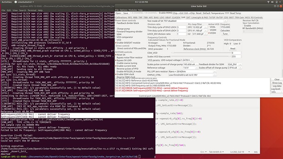Toggle Feedback divider block power down checkbox
283x159 pixels.
(128, 23)
